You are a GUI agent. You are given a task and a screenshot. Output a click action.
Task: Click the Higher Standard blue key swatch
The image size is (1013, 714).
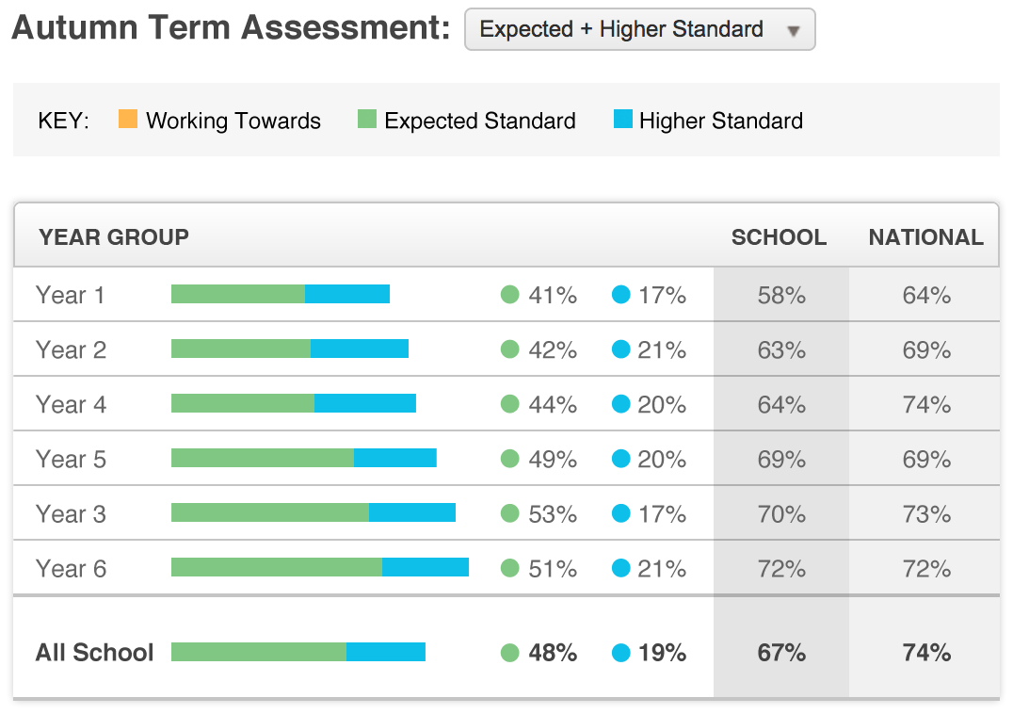tap(622, 120)
